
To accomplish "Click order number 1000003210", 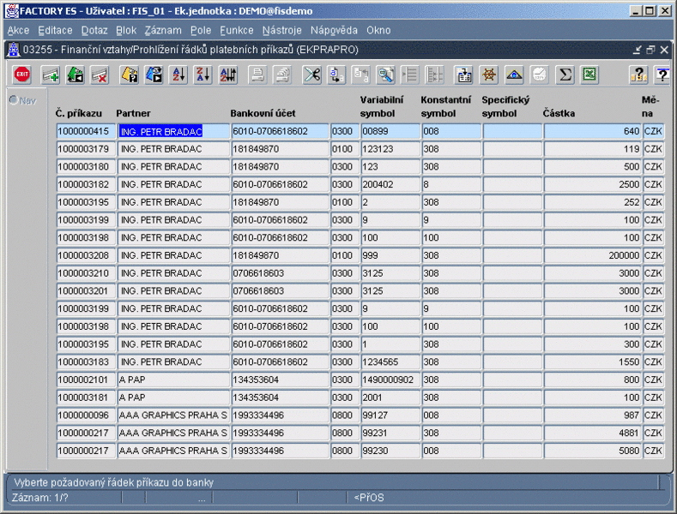I will click(86, 273).
